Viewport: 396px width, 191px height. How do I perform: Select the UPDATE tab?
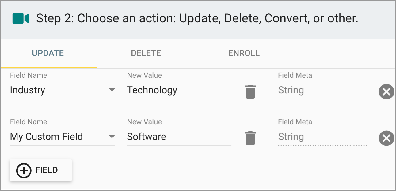pyautogui.click(x=48, y=53)
